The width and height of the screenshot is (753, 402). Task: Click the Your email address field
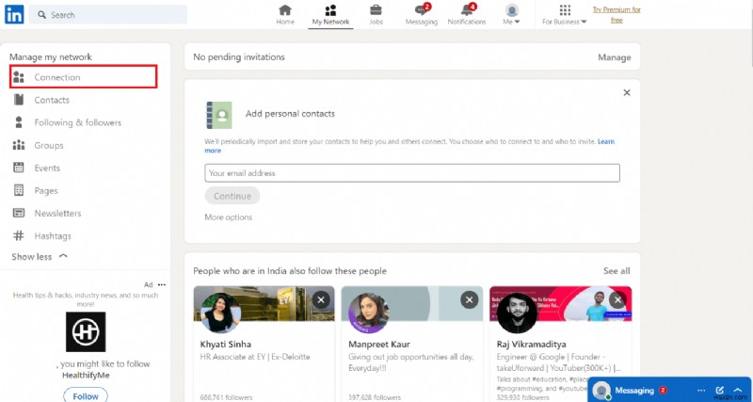pyautogui.click(x=412, y=173)
